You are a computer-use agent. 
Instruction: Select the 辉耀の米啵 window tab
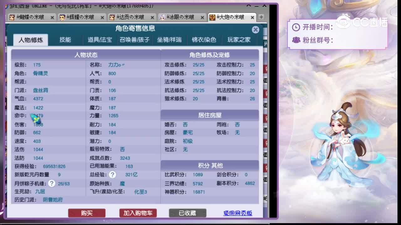(x=81, y=17)
